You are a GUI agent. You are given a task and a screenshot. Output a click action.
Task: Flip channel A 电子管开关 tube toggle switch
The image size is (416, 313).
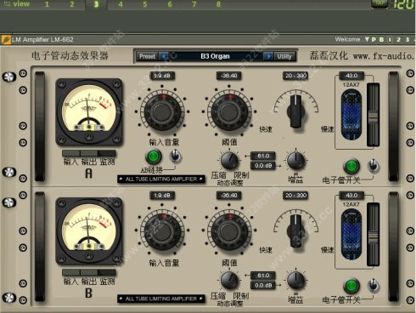tap(374, 166)
